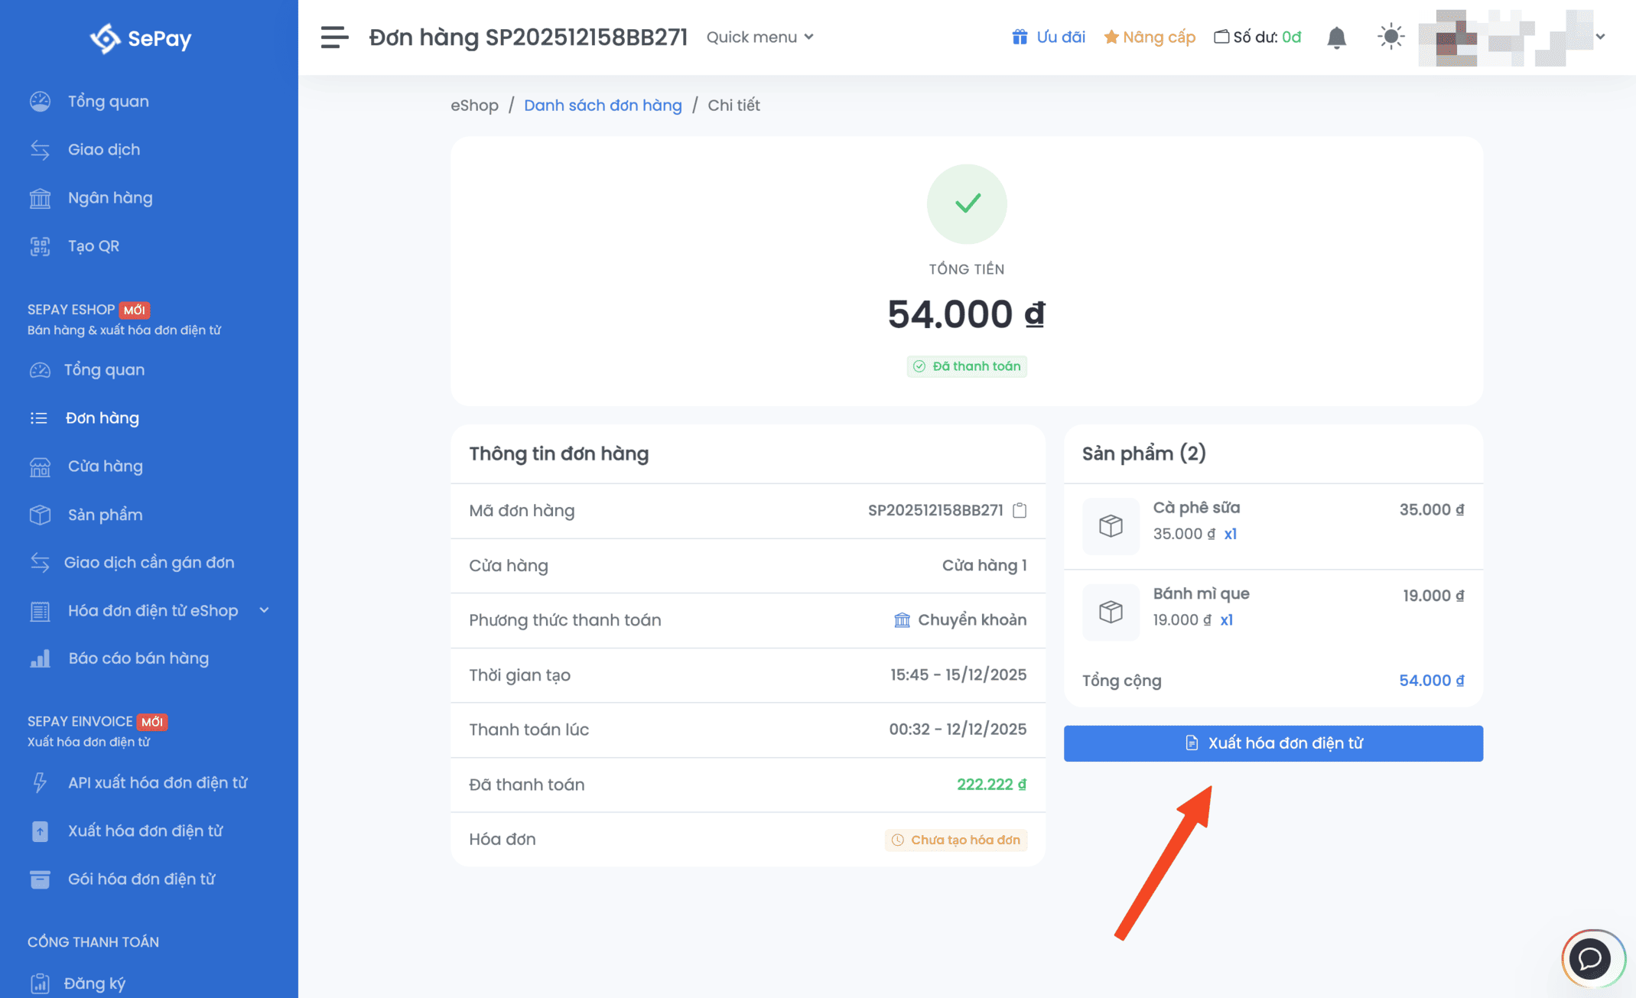
Task: Copy the order code with clipboard icon
Action: coord(1019,510)
